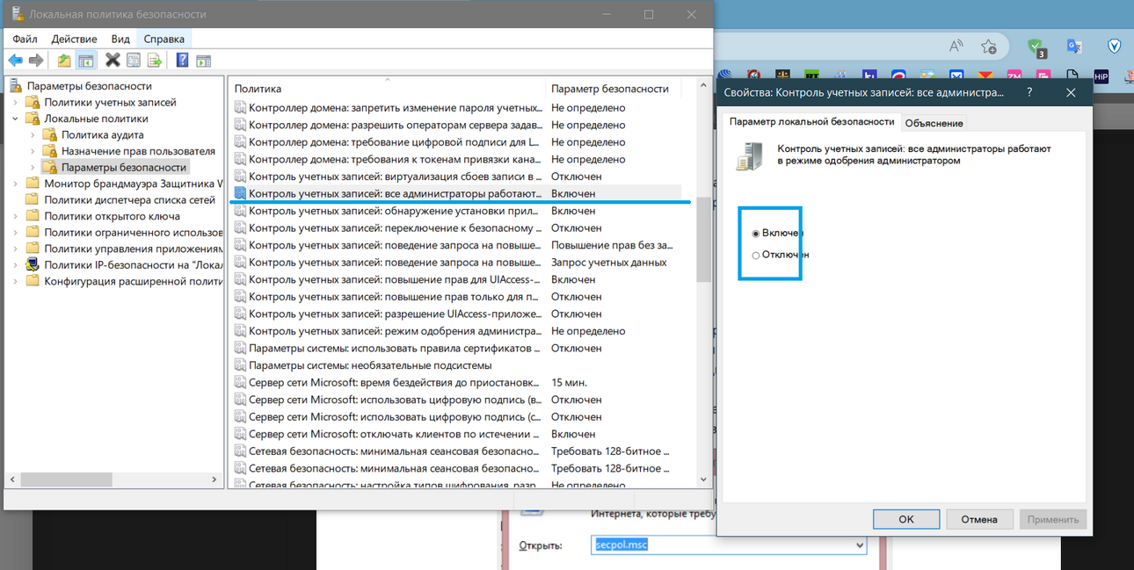Select the 'Параметр локальной безопасности' tab
This screenshot has height=570, width=1134.
(x=811, y=122)
